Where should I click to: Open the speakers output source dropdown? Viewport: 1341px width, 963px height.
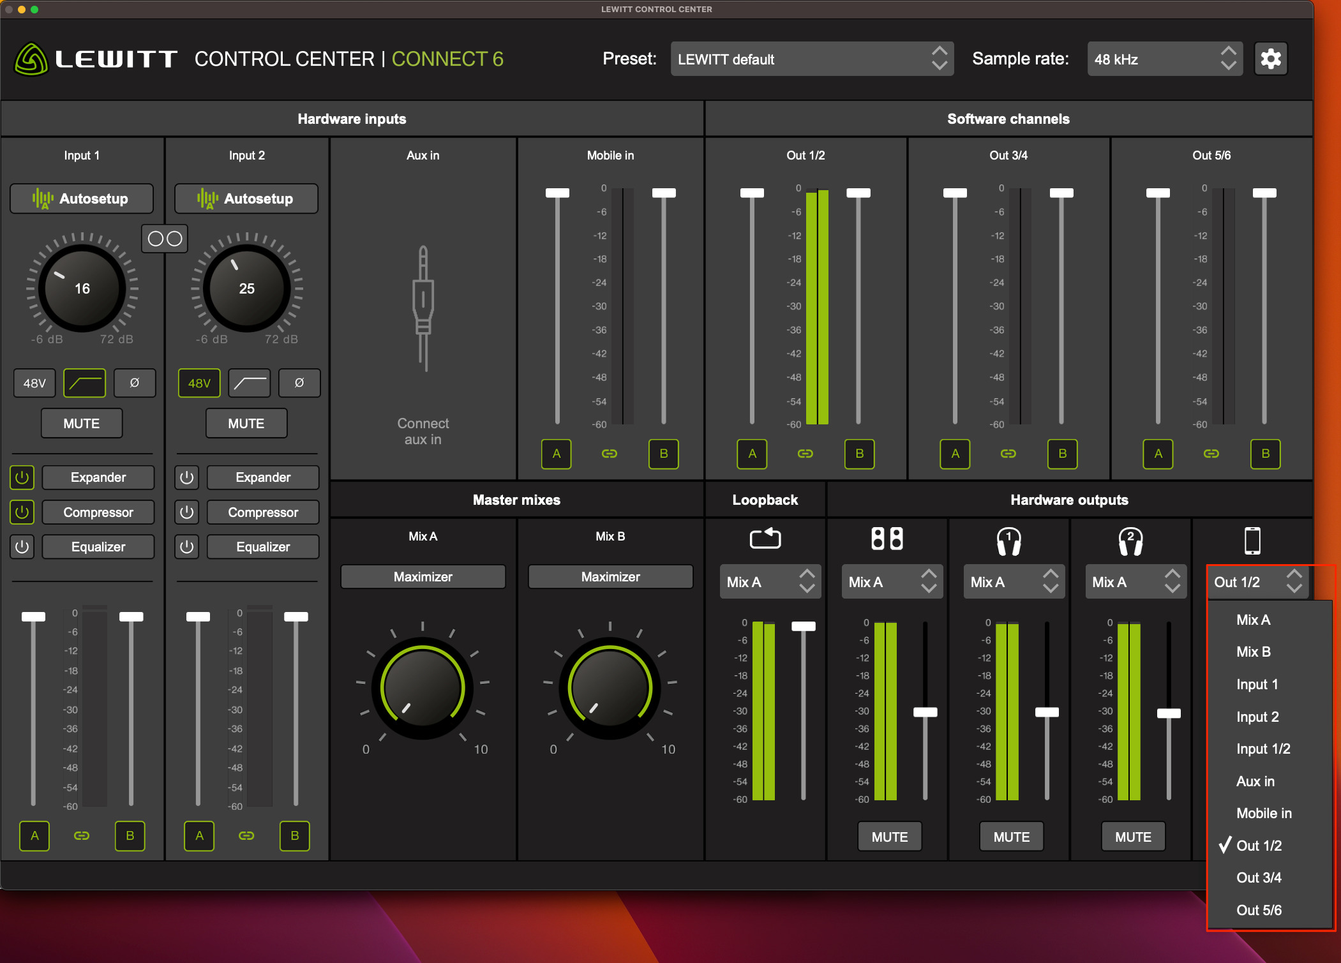point(892,581)
